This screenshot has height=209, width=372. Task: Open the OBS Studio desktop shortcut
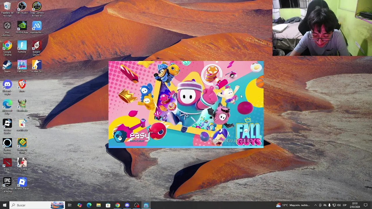point(22,8)
